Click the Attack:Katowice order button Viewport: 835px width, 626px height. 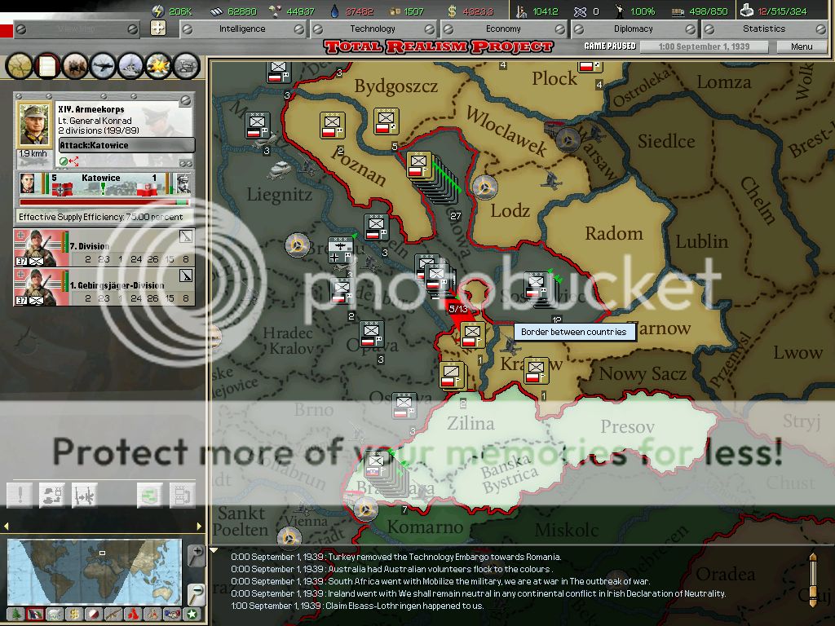(x=126, y=146)
